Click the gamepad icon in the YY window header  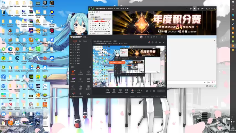click(x=202, y=9)
